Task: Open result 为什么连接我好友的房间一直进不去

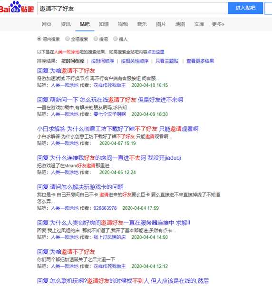Action: coord(109,158)
